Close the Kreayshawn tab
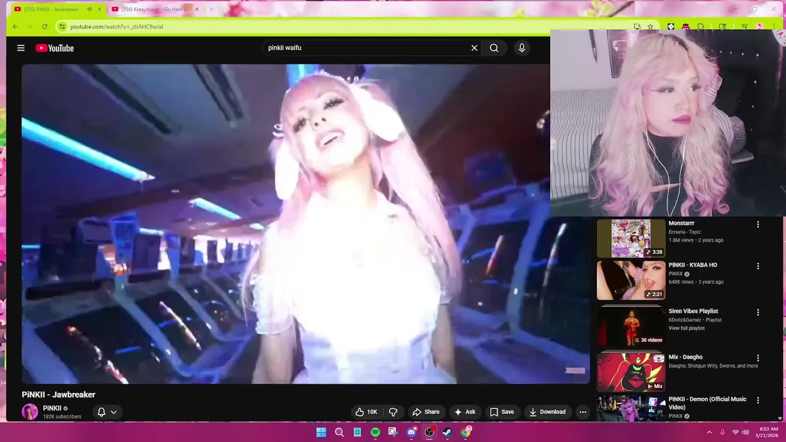 pyautogui.click(x=196, y=9)
